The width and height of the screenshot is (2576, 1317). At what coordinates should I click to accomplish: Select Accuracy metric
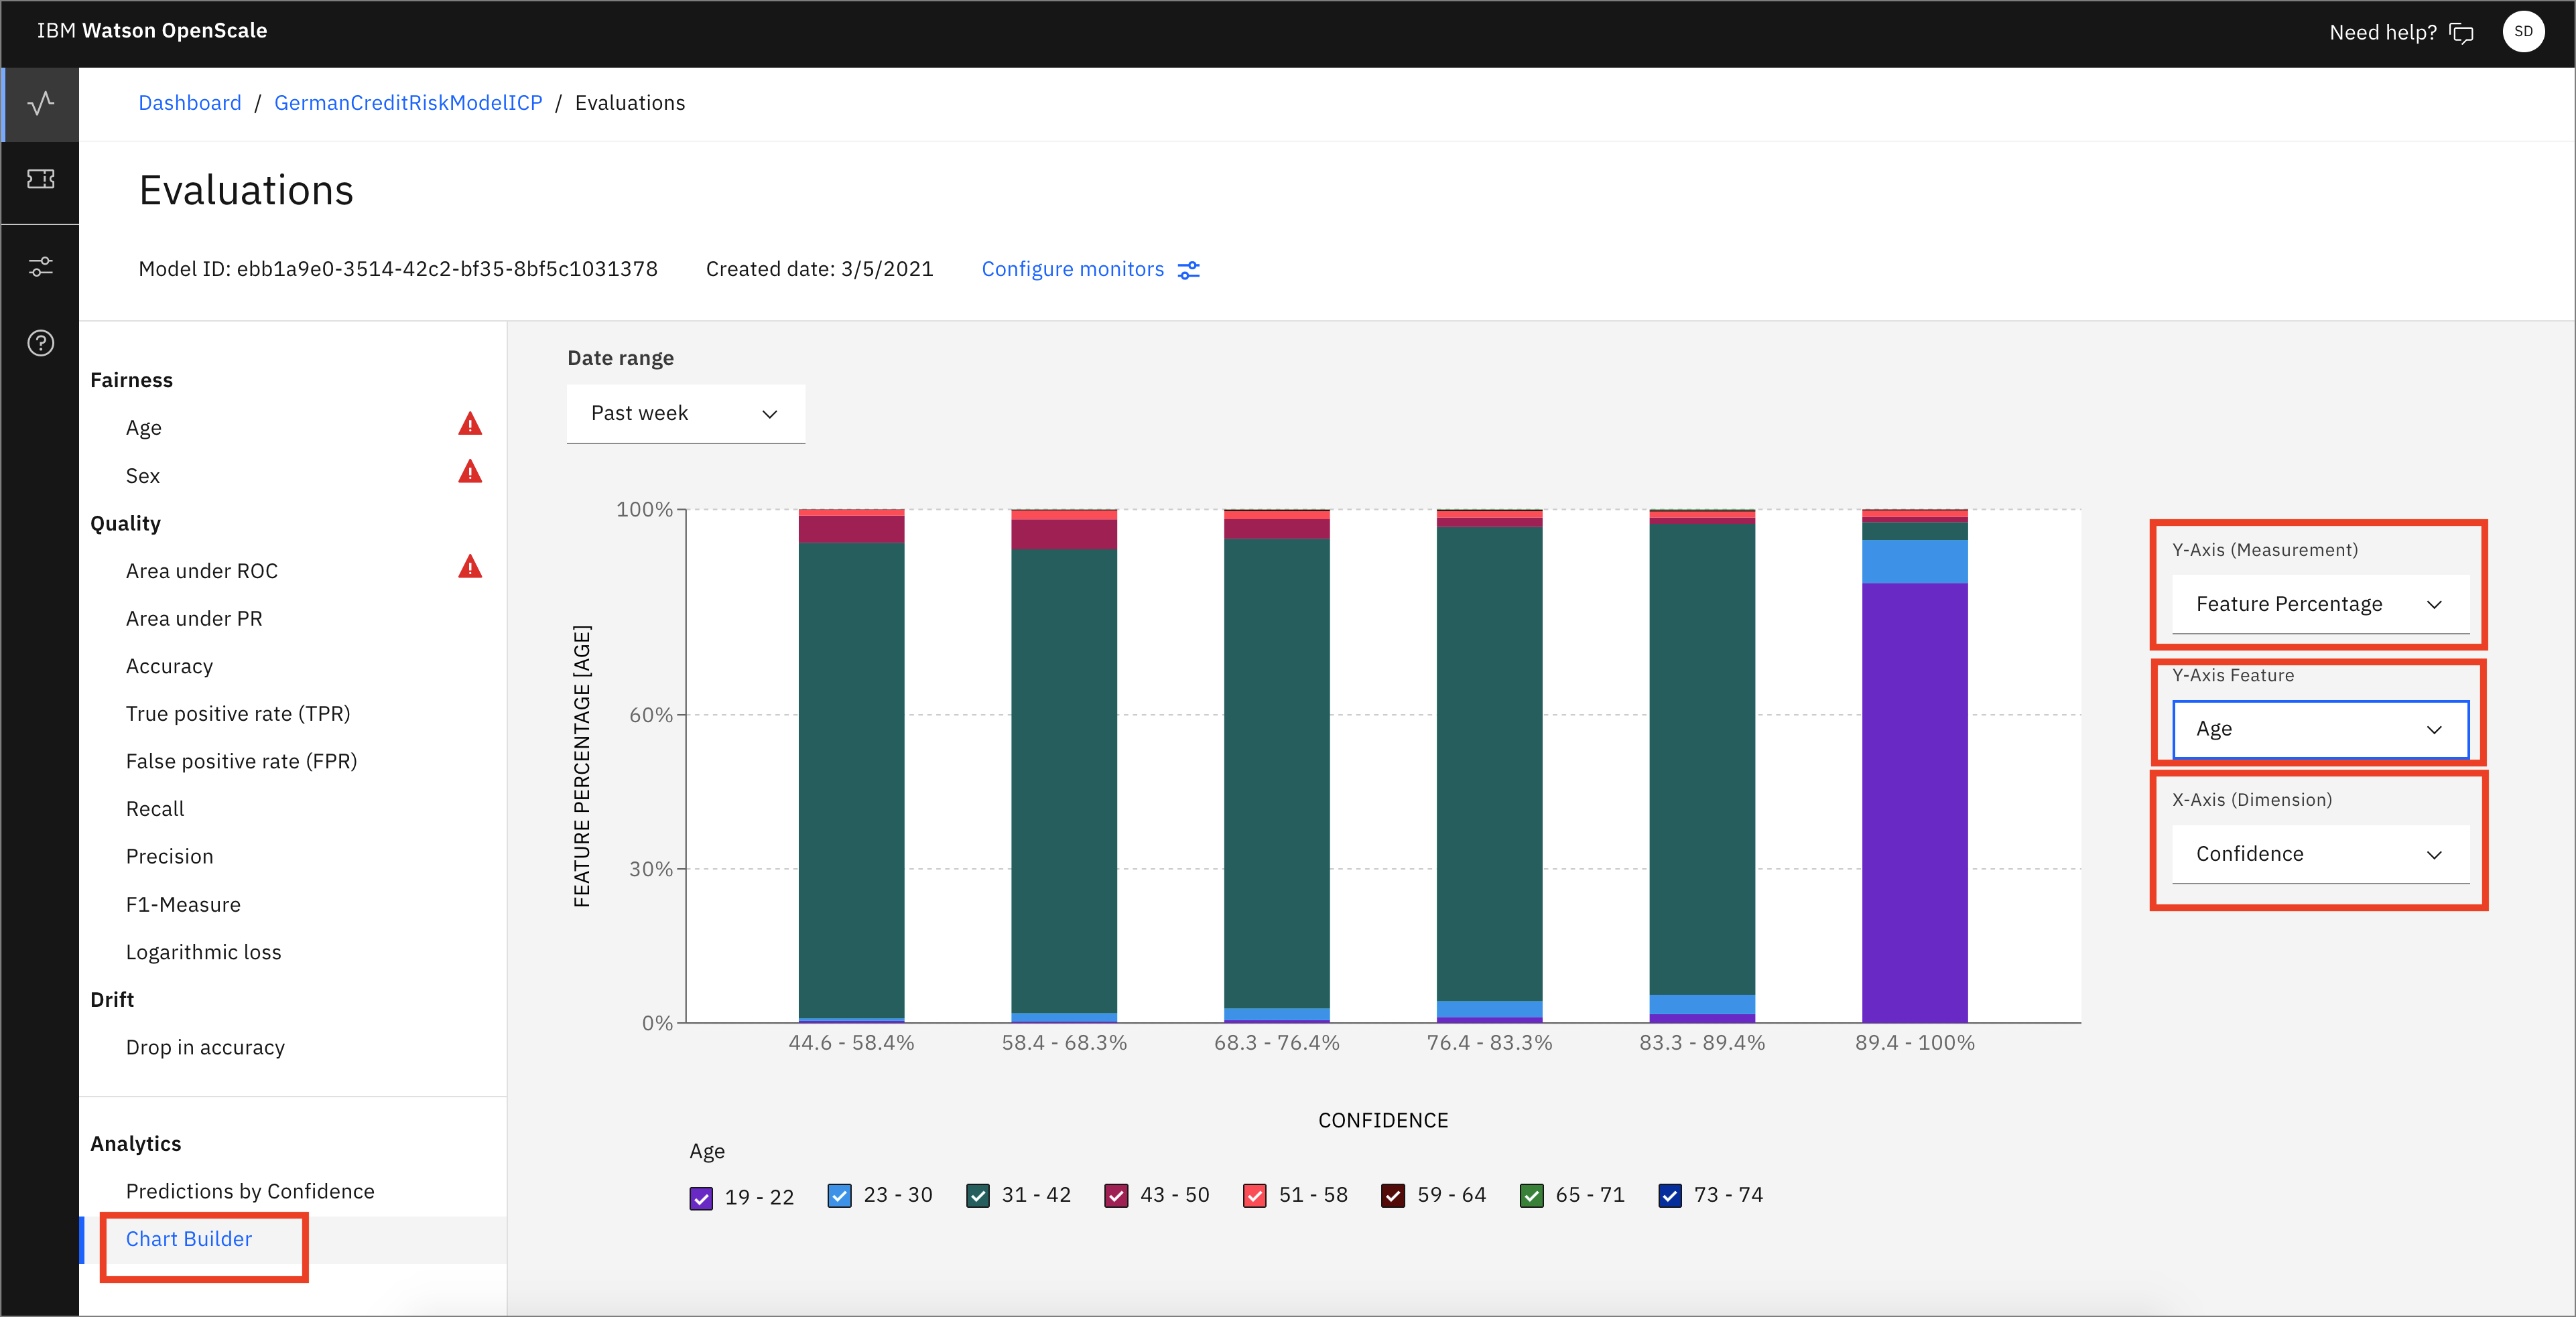pos(169,666)
